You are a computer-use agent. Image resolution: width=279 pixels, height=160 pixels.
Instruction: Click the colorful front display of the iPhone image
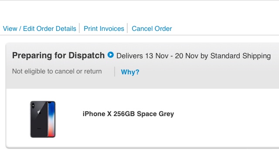point(51,120)
